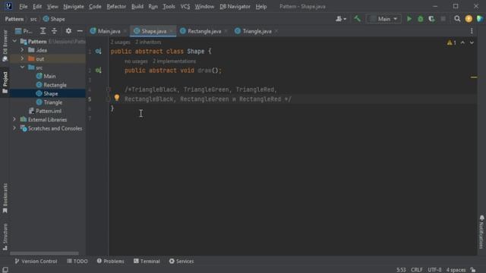Click the 4 spaces indent status
This screenshot has height=273, width=486.
tap(456, 270)
